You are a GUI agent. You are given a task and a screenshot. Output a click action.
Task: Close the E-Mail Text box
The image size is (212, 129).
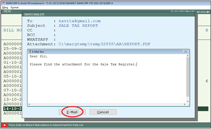185,52
